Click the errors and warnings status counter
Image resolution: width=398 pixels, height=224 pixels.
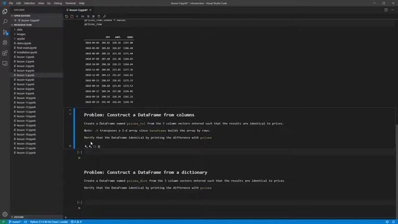click(x=76, y=222)
